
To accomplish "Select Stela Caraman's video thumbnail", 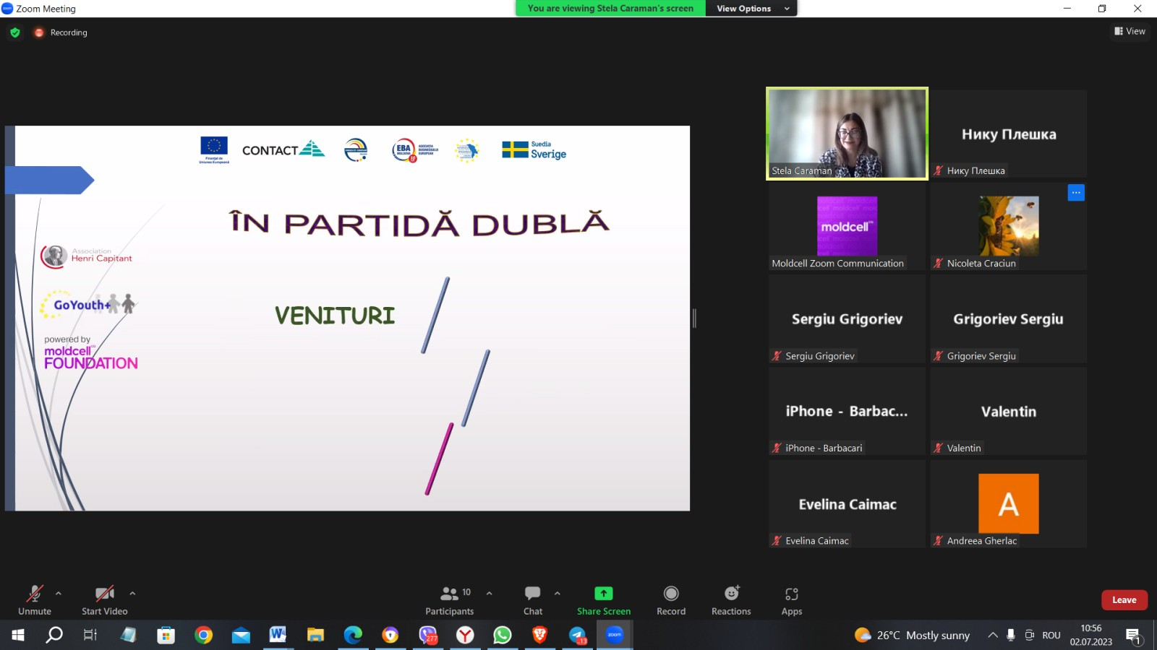I will pos(847,134).
